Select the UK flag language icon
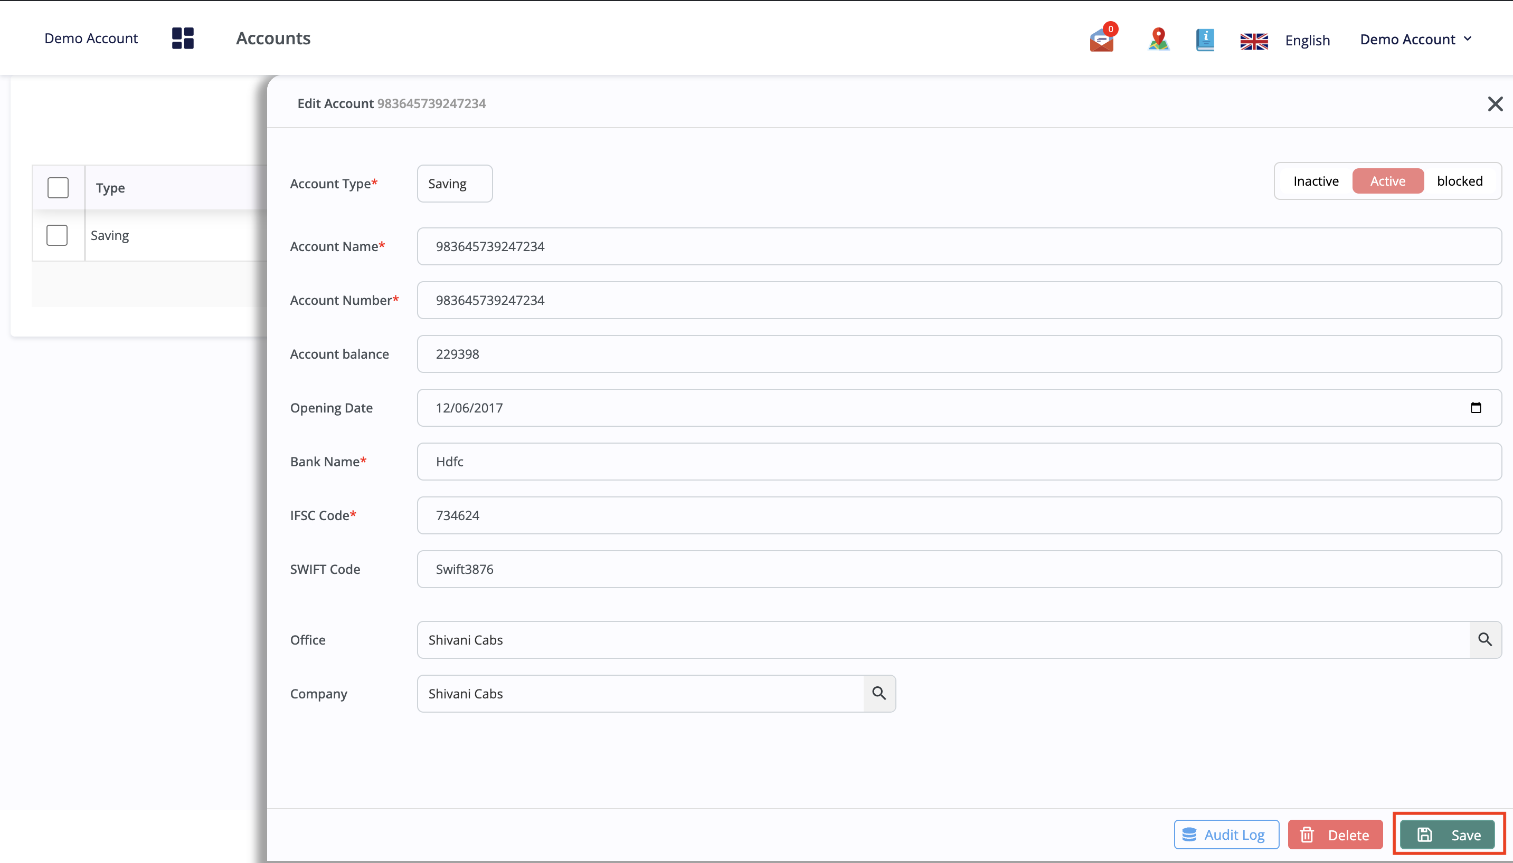1513x863 pixels. 1254,41
